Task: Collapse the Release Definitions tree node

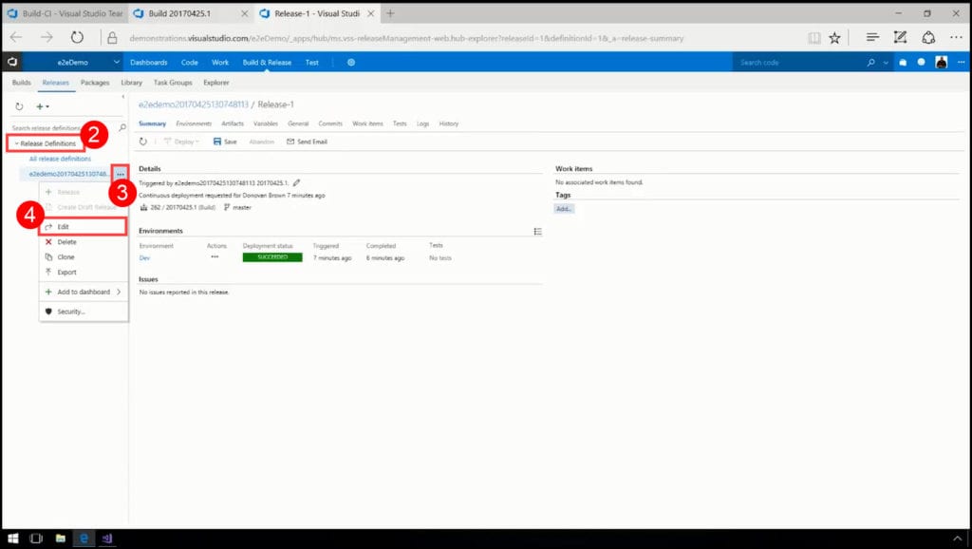Action: [x=17, y=144]
